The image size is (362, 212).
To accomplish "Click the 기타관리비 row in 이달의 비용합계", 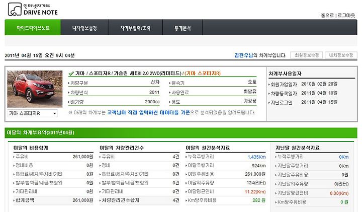I will 53,191.
